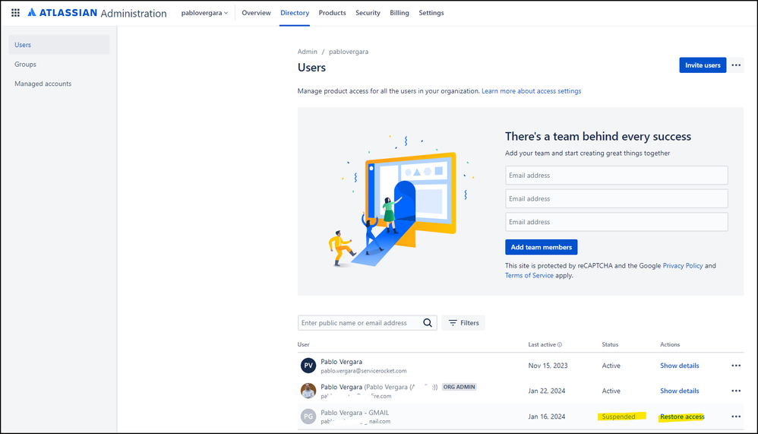This screenshot has width=758, height=434.
Task: Open more actions for the suspended user
Action: point(736,416)
